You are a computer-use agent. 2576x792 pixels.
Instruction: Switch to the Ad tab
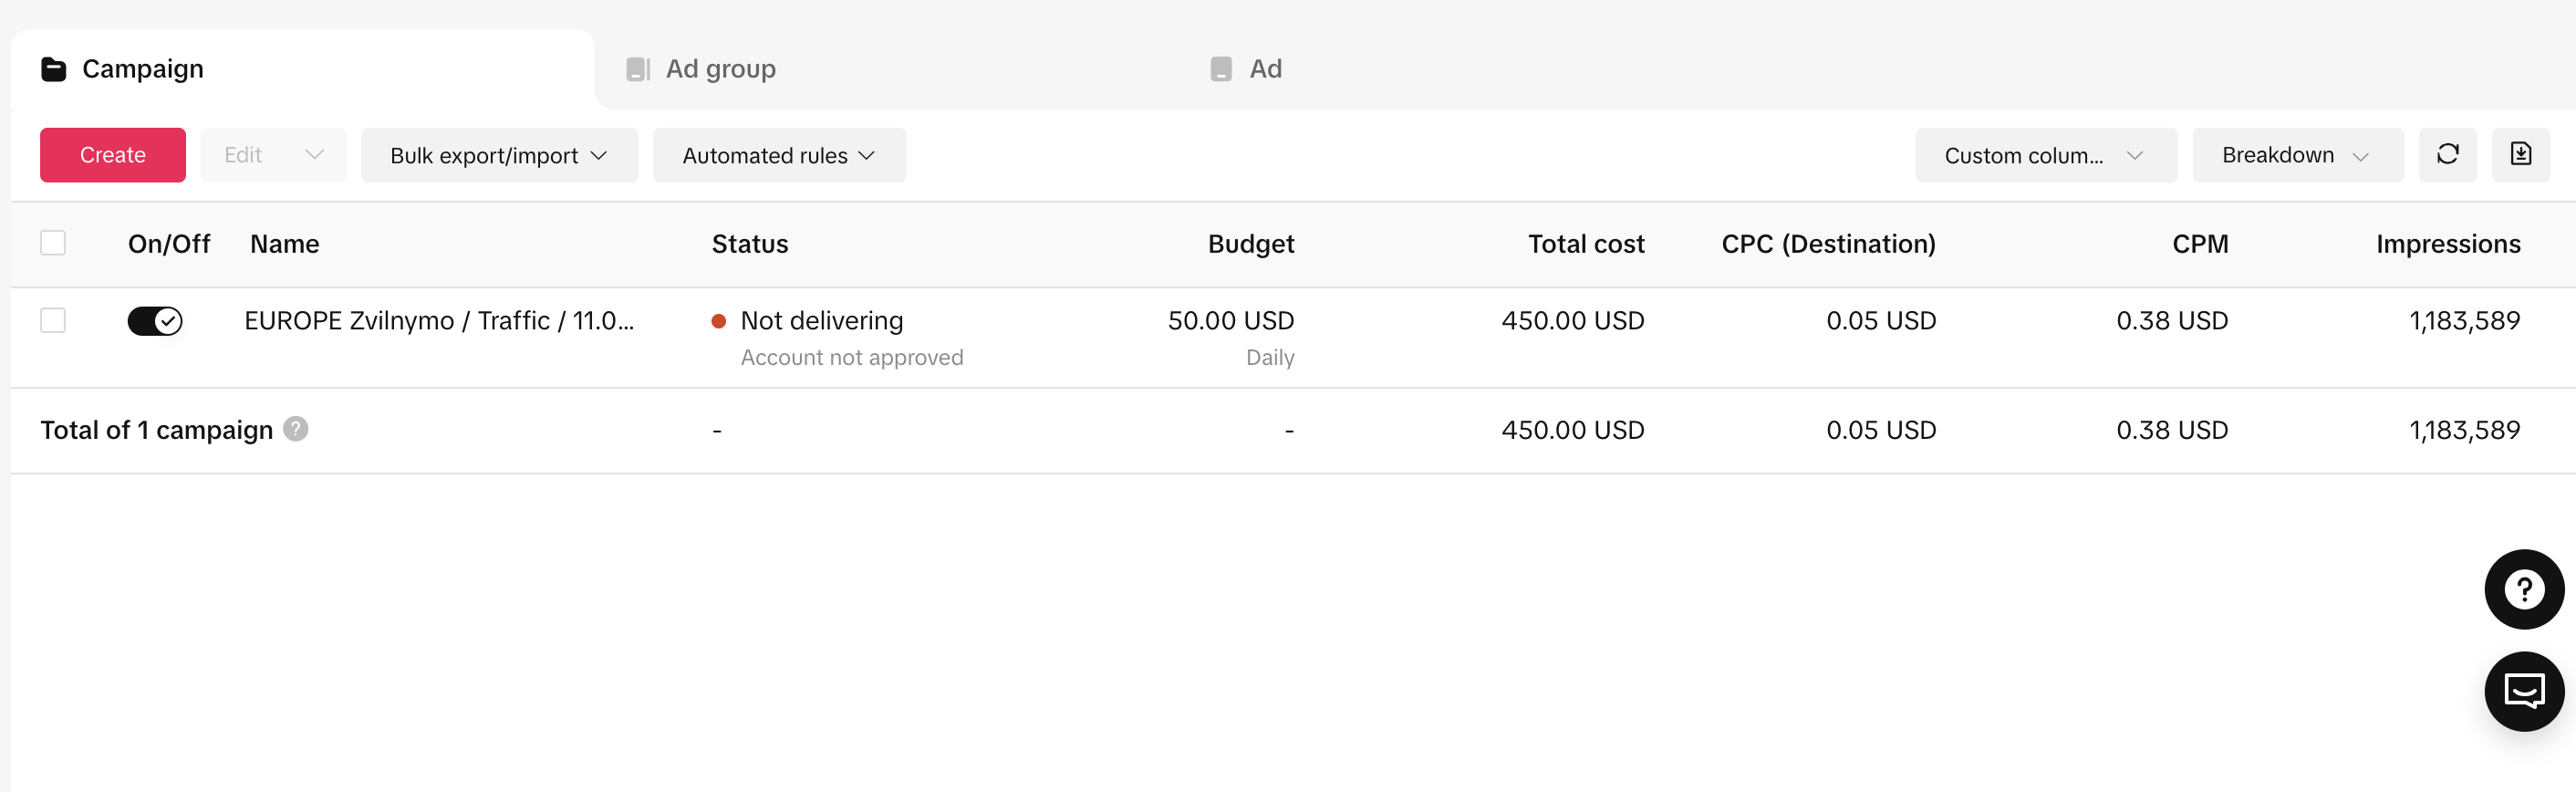1470,69
